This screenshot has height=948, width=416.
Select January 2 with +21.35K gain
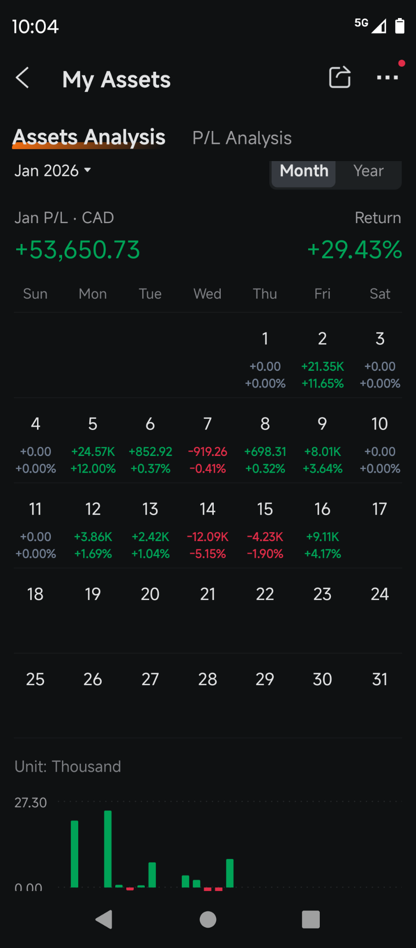coord(323,360)
